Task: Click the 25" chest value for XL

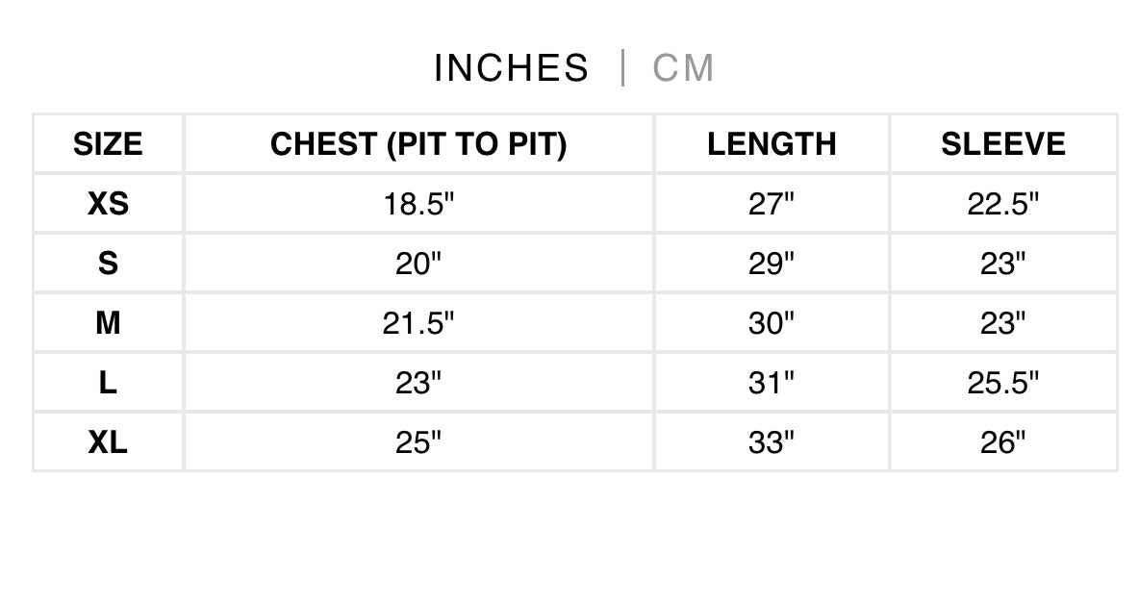Action: [x=418, y=442]
